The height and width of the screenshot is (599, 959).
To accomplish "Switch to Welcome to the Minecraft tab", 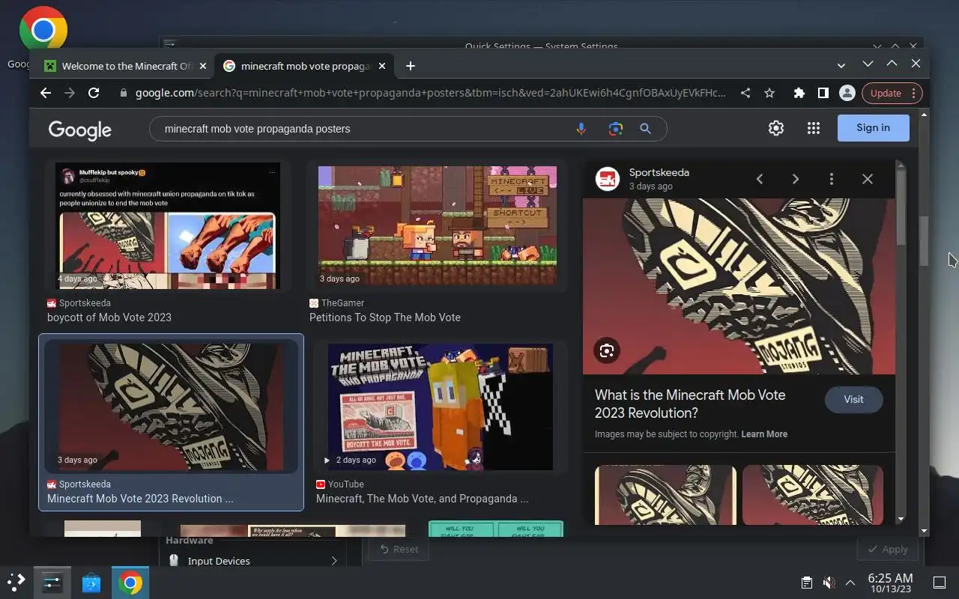I will [125, 66].
